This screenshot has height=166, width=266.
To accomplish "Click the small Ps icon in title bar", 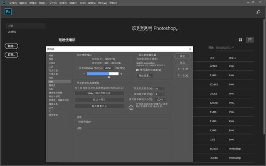I will coord(4,2).
